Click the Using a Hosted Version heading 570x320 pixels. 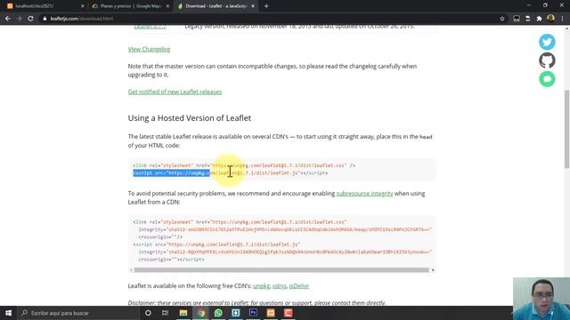point(190,118)
